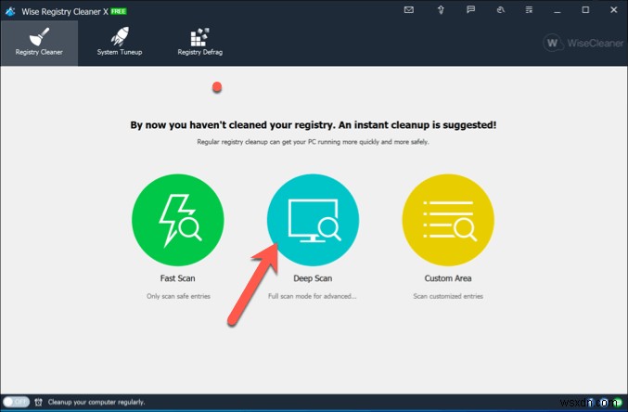
Task: Close the Wise Registry Cleaner window
Action: 613,10
